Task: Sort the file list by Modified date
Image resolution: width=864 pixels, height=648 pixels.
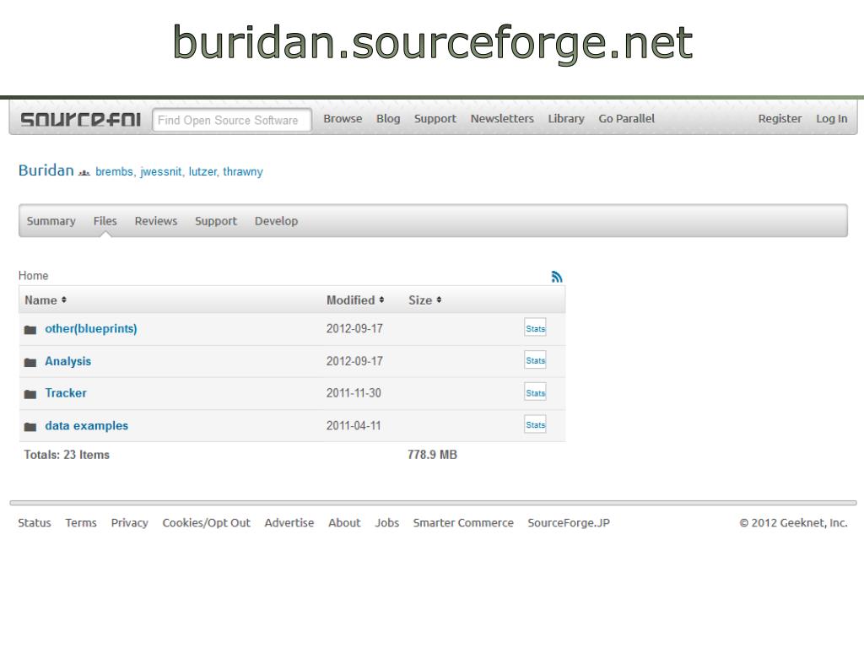Action: point(355,300)
